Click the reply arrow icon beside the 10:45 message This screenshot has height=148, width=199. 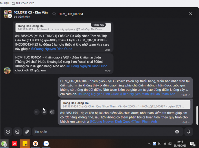point(45,112)
